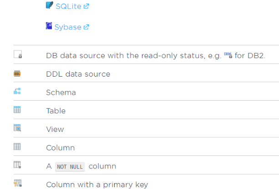Click the 'Column with a primary key' text
Image resolution: width=279 pixels, height=189 pixels.
[97, 184]
